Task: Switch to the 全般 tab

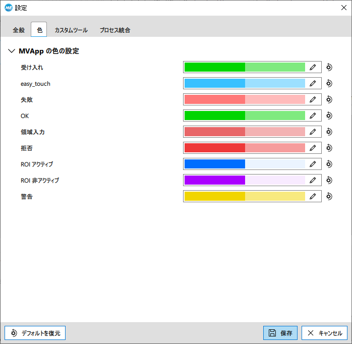Action: coord(19,30)
